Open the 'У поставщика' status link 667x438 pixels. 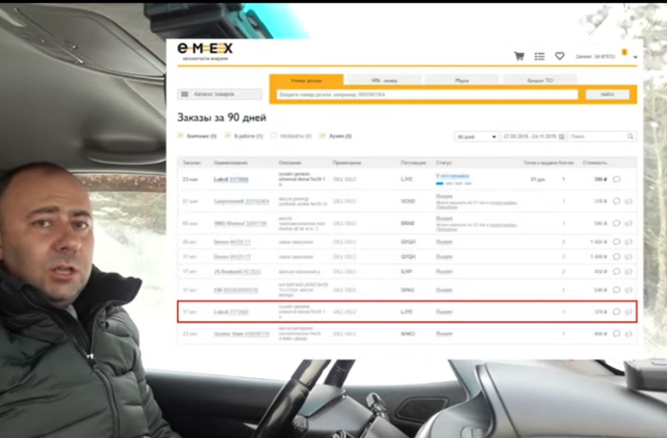coord(452,176)
